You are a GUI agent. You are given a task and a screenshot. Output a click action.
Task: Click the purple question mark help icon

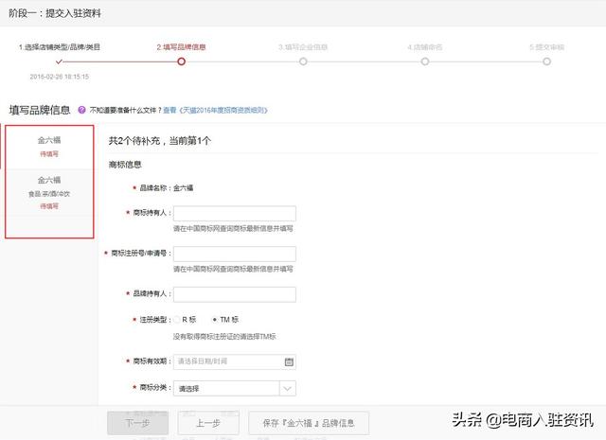[x=81, y=110]
